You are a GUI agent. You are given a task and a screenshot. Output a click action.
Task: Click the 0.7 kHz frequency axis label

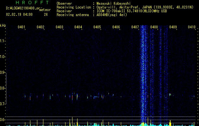pyautogui.click(x=3, y=104)
